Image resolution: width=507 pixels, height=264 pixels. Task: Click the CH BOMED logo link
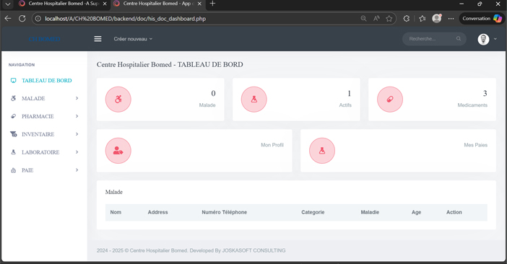(44, 39)
